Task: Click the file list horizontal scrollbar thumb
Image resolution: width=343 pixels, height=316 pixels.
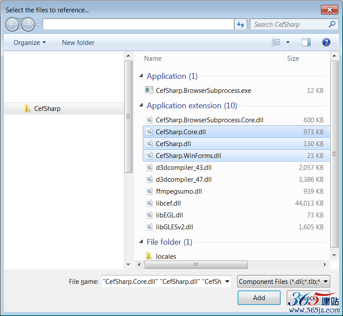Action: (196, 265)
